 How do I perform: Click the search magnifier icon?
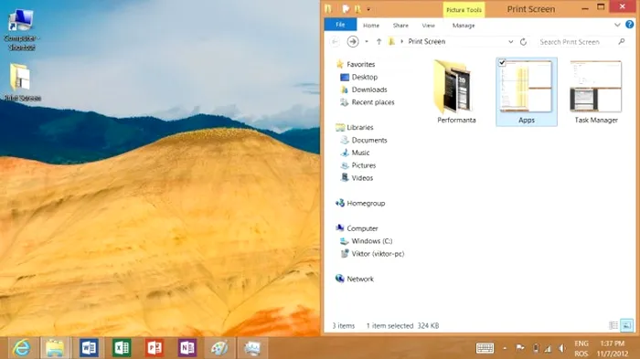click(x=621, y=41)
